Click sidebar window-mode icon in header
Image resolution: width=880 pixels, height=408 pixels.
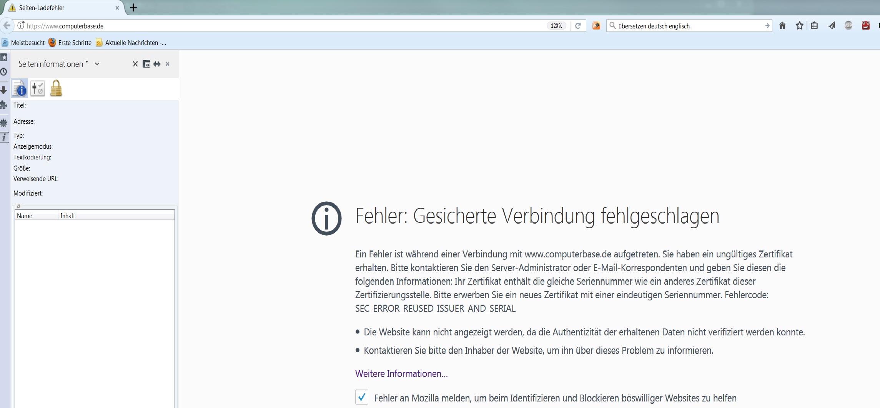pos(146,64)
